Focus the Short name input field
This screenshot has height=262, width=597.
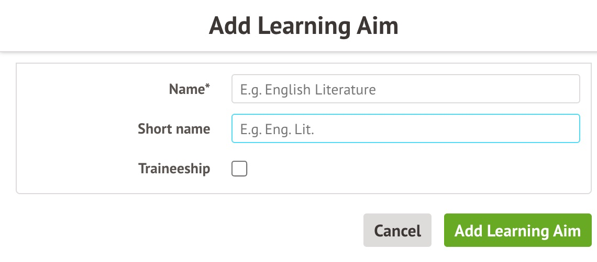click(405, 129)
